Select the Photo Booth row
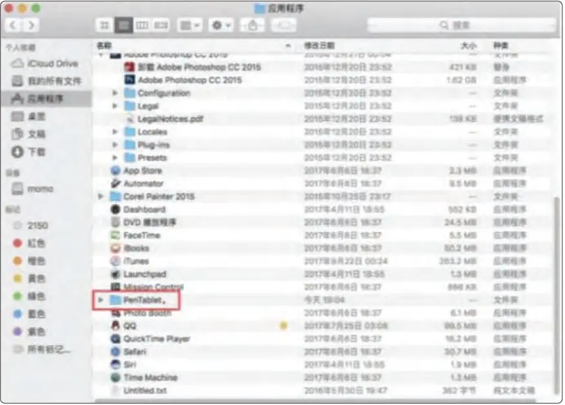The image size is (565, 405). (x=322, y=313)
